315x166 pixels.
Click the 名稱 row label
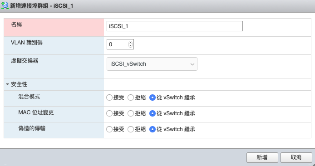16,24
